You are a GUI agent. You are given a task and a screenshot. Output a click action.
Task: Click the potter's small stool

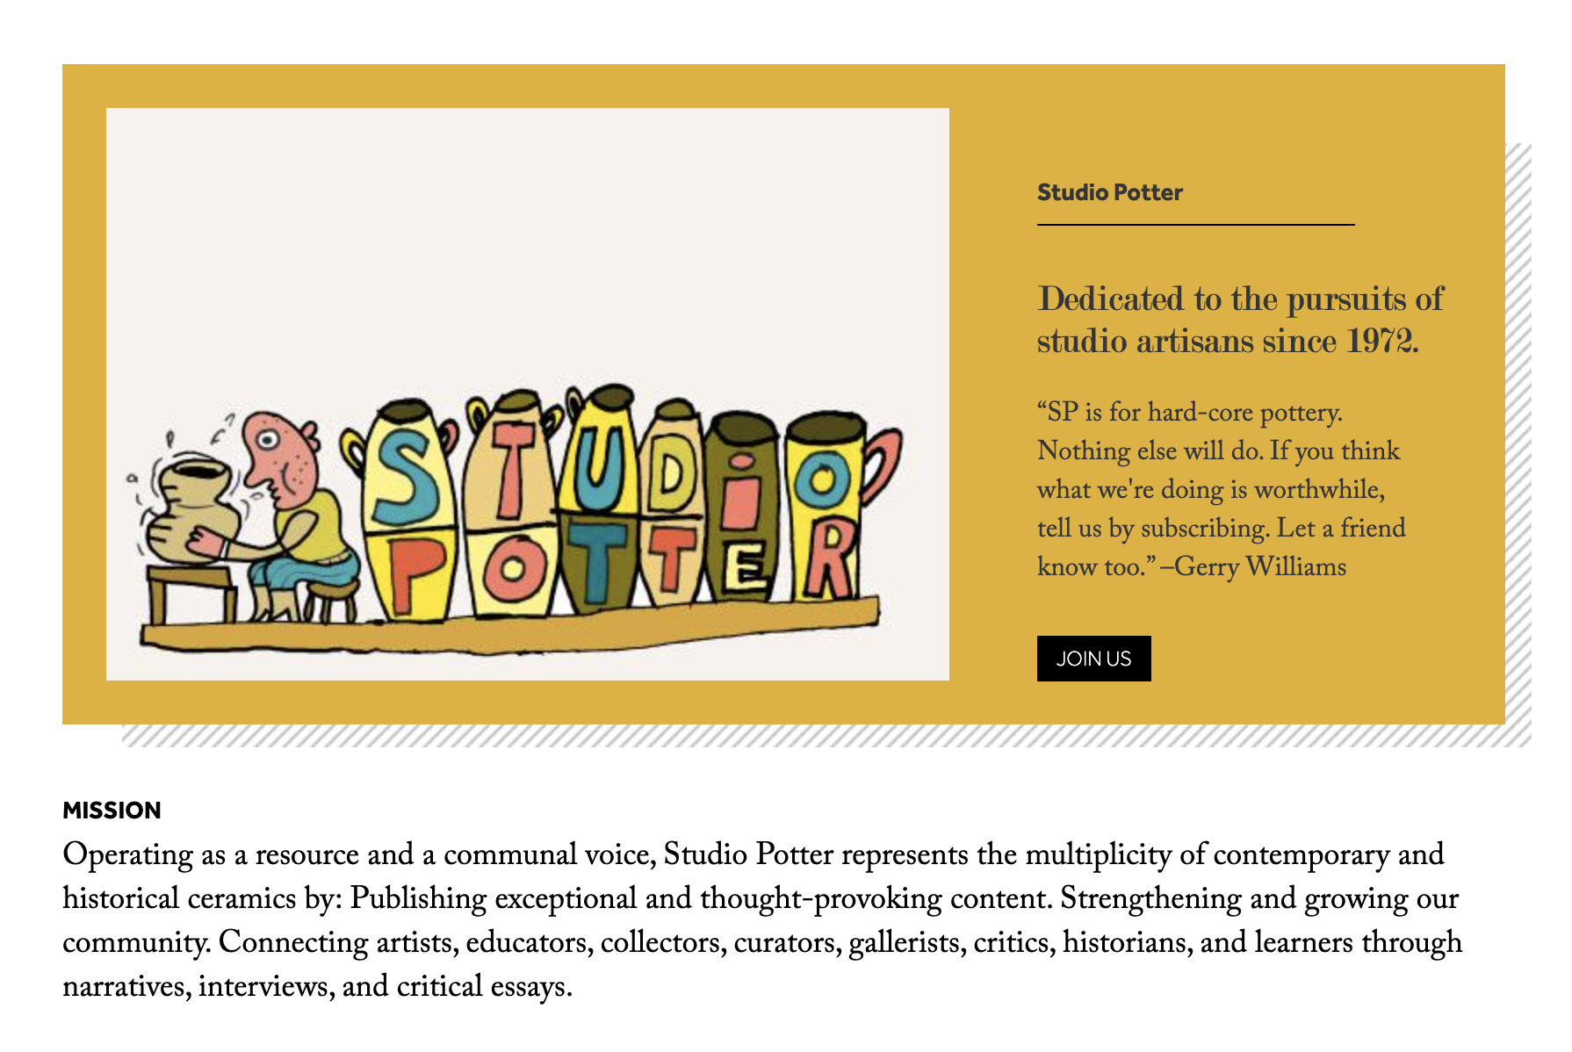pyautogui.click(x=331, y=600)
